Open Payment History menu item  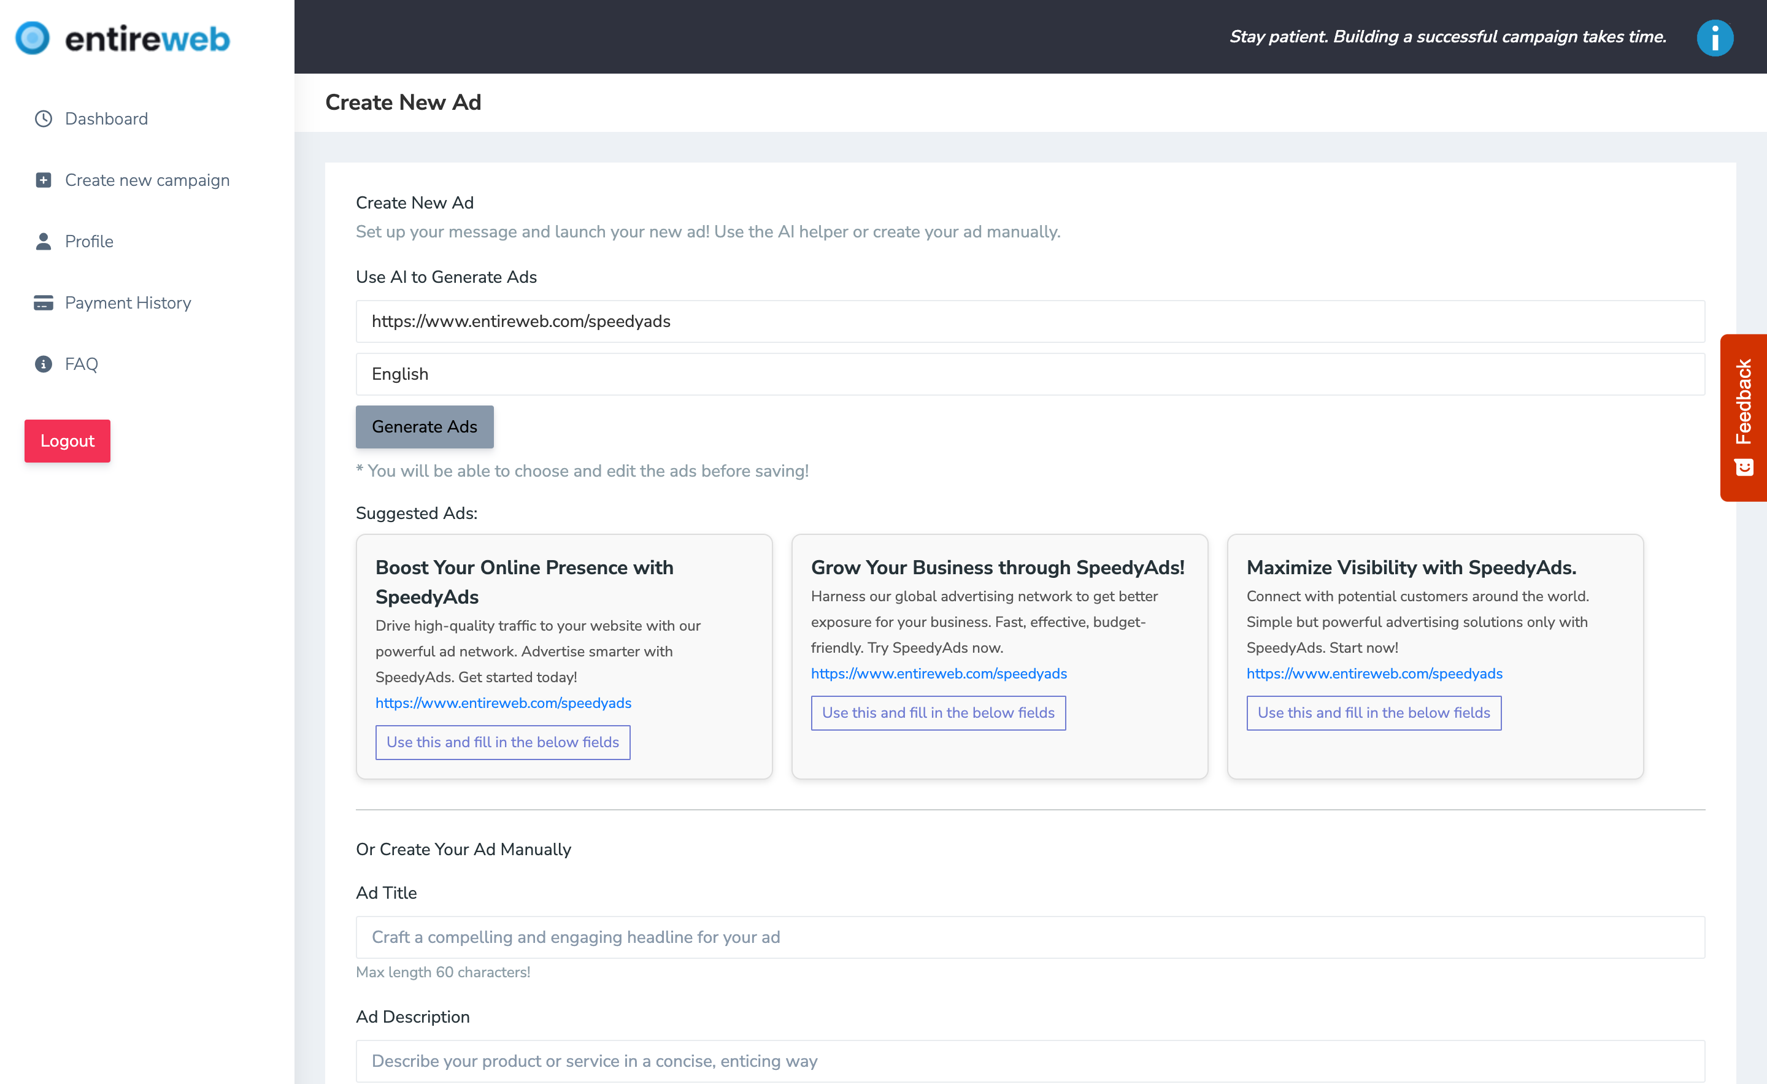128,302
